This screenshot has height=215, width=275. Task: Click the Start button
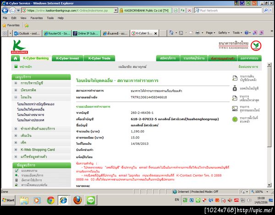[x=8, y=200]
